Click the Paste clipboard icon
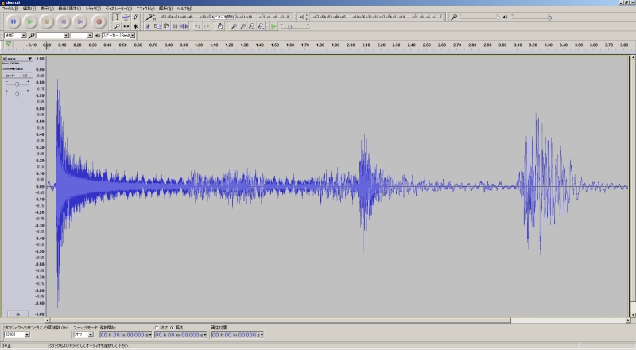The height and width of the screenshot is (350, 636). 166,26
